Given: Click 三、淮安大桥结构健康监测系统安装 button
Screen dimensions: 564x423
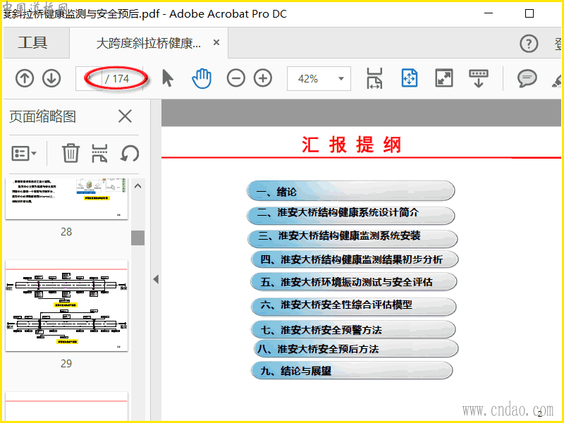Looking at the screenshot, I should pyautogui.click(x=352, y=238).
